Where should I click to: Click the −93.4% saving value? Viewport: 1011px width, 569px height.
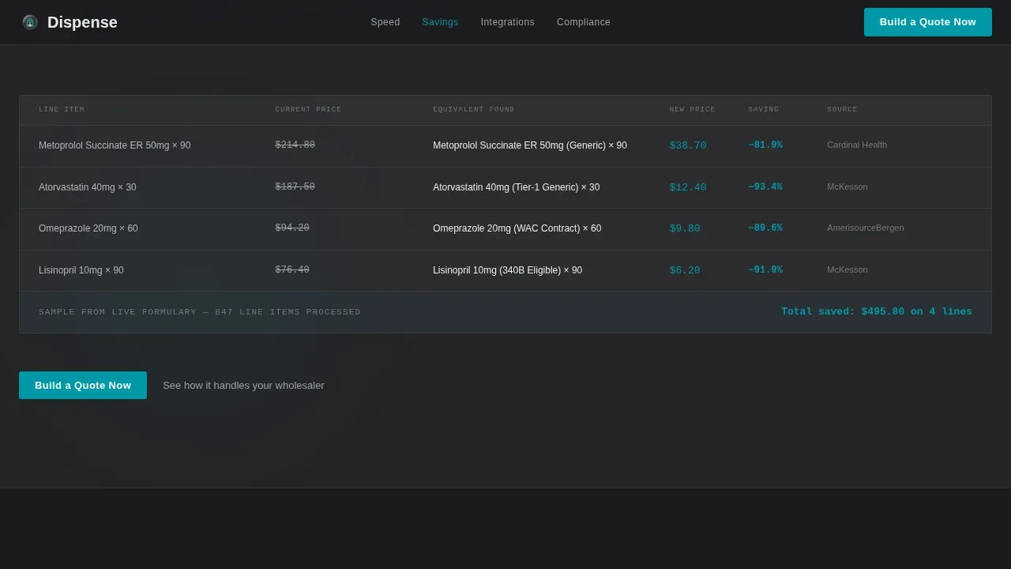coord(765,187)
